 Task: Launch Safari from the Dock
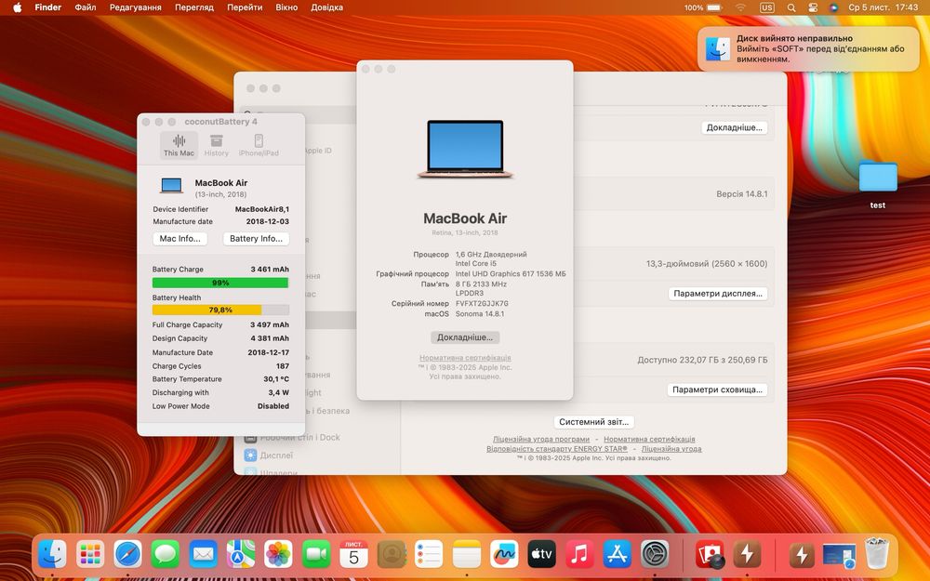click(x=127, y=555)
